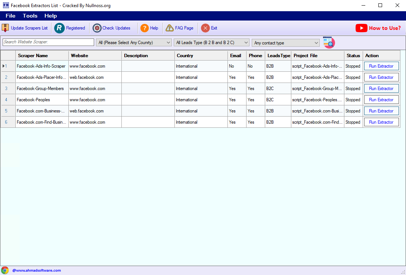Click the FB app icon in title bar

click(x=6, y=6)
